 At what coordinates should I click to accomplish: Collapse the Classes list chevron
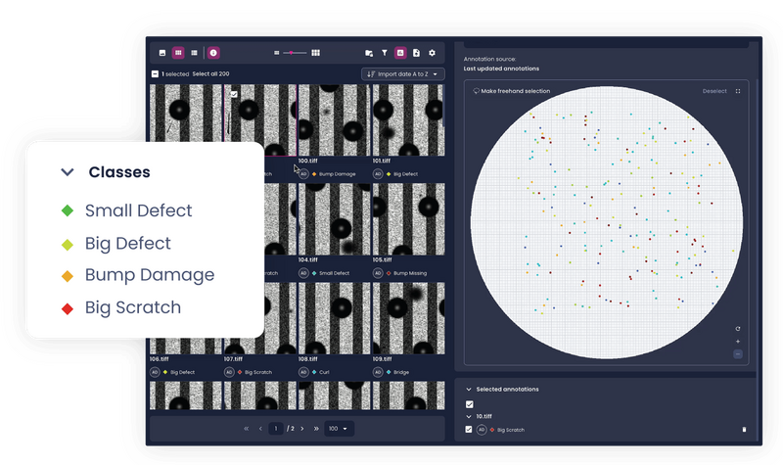67,172
